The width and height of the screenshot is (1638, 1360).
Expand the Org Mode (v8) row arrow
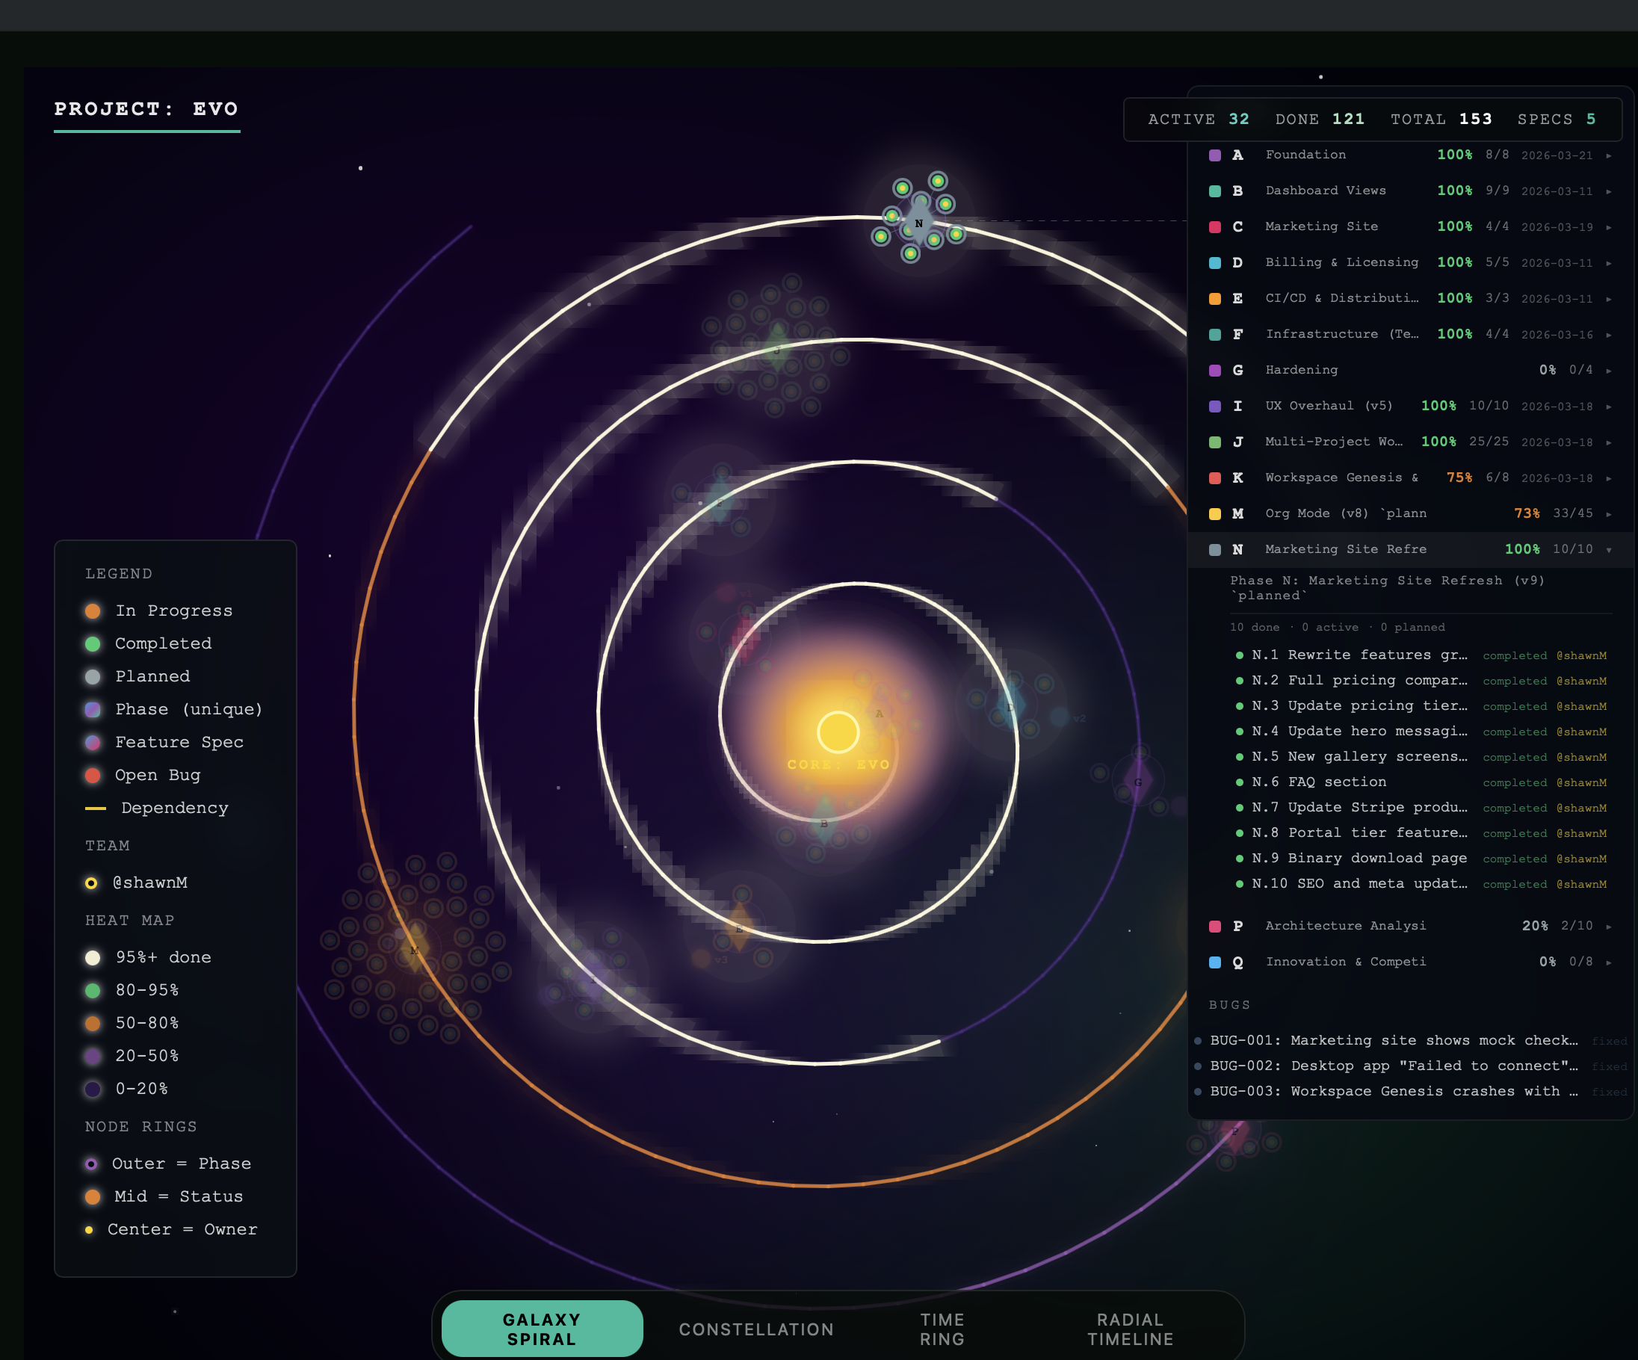(x=1608, y=514)
